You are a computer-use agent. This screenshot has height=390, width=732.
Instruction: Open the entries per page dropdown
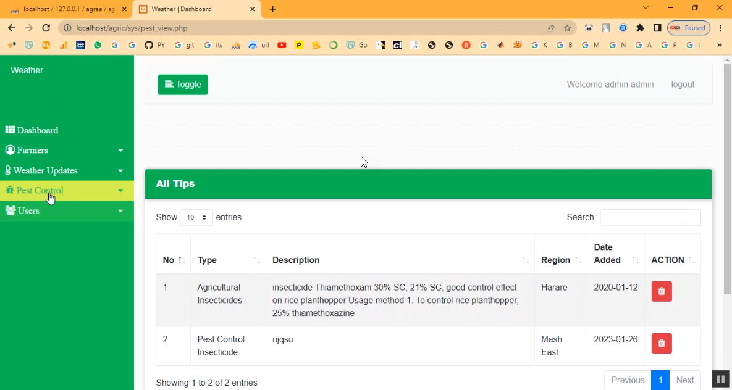[196, 218]
